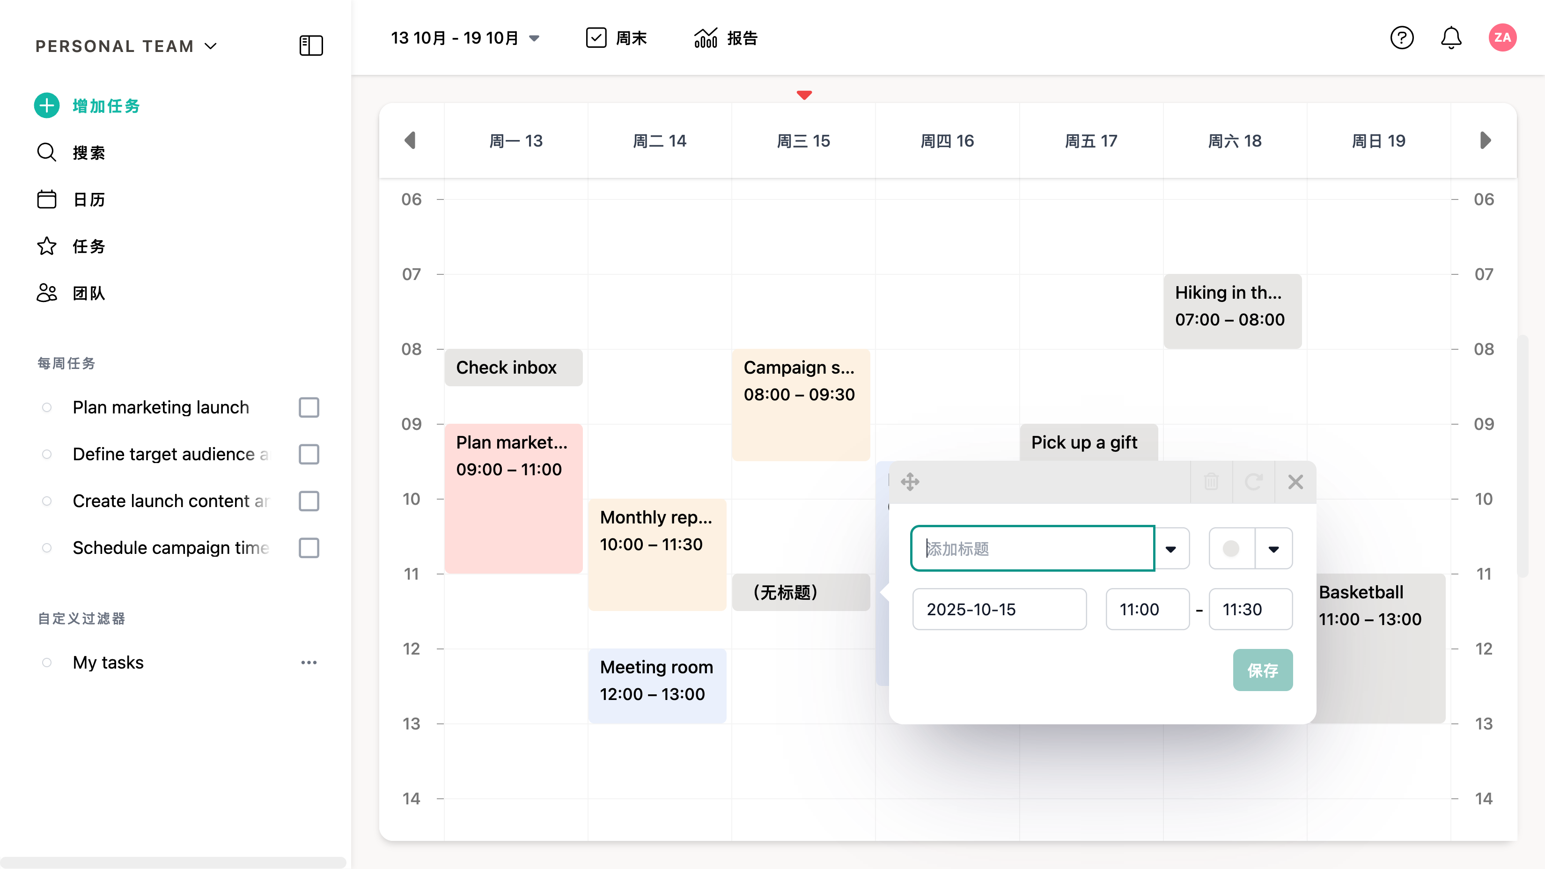Open the title suggestions dropdown arrow
1545x869 pixels.
[x=1171, y=549]
